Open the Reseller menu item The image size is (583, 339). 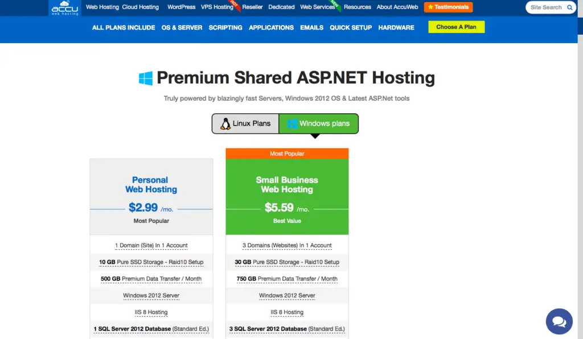[x=252, y=7]
